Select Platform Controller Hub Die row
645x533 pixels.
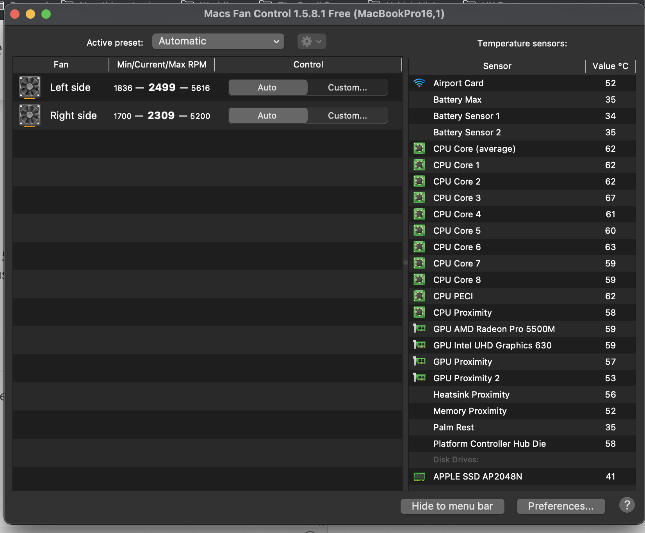coord(522,444)
